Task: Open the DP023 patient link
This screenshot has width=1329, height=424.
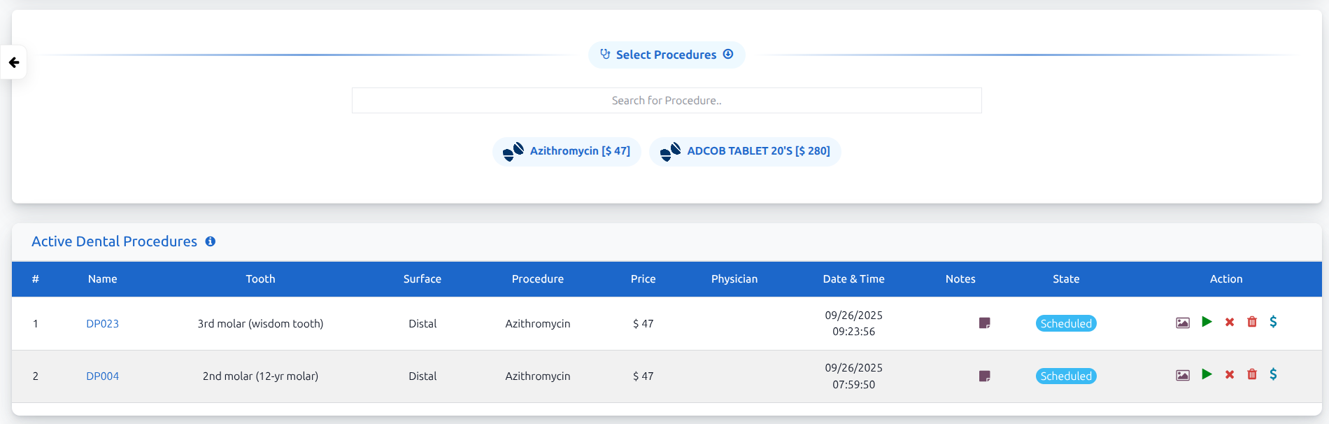Action: pyautogui.click(x=102, y=324)
